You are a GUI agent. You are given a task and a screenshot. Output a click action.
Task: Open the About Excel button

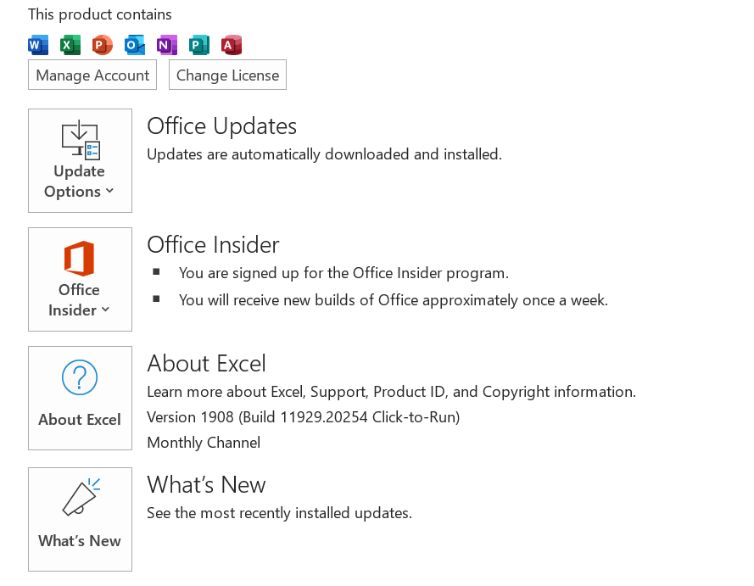pos(80,398)
